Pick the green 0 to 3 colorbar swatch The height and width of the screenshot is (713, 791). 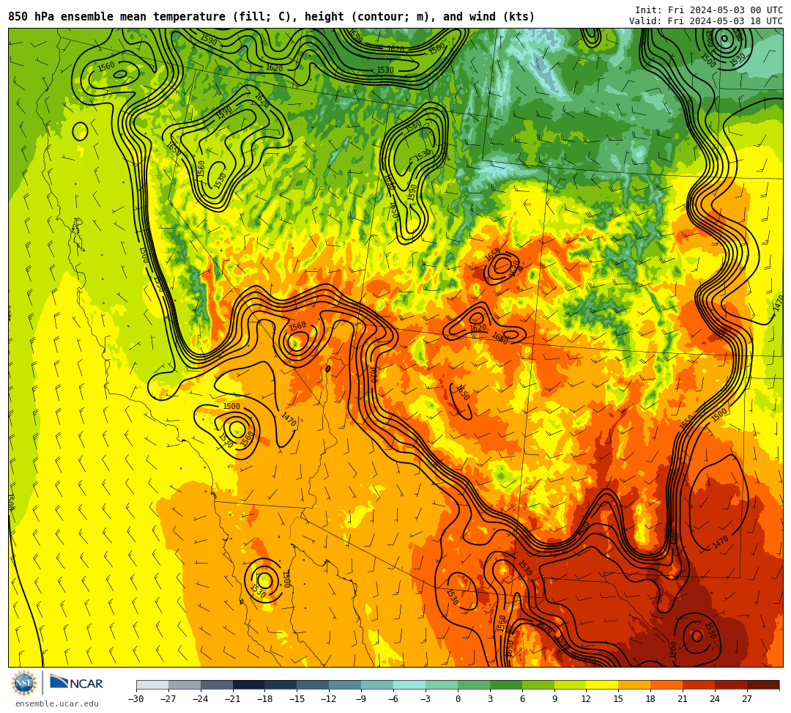point(474,684)
